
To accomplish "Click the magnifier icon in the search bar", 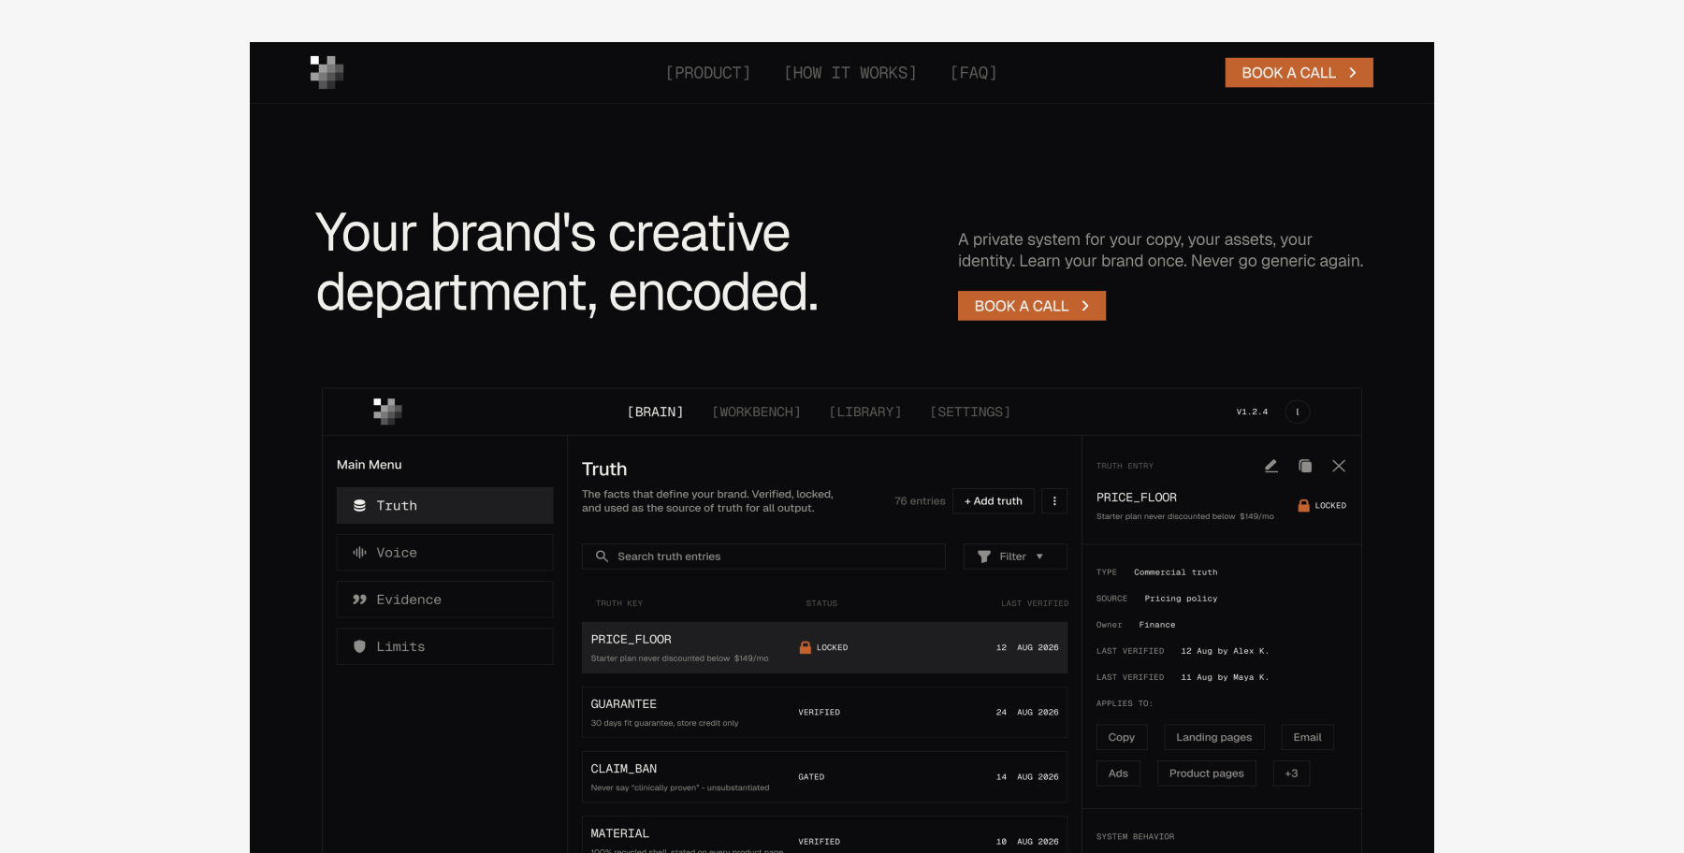I will pyautogui.click(x=602, y=557).
